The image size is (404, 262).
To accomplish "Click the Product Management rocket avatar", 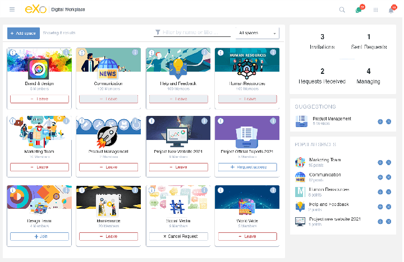I will click(x=107, y=137).
